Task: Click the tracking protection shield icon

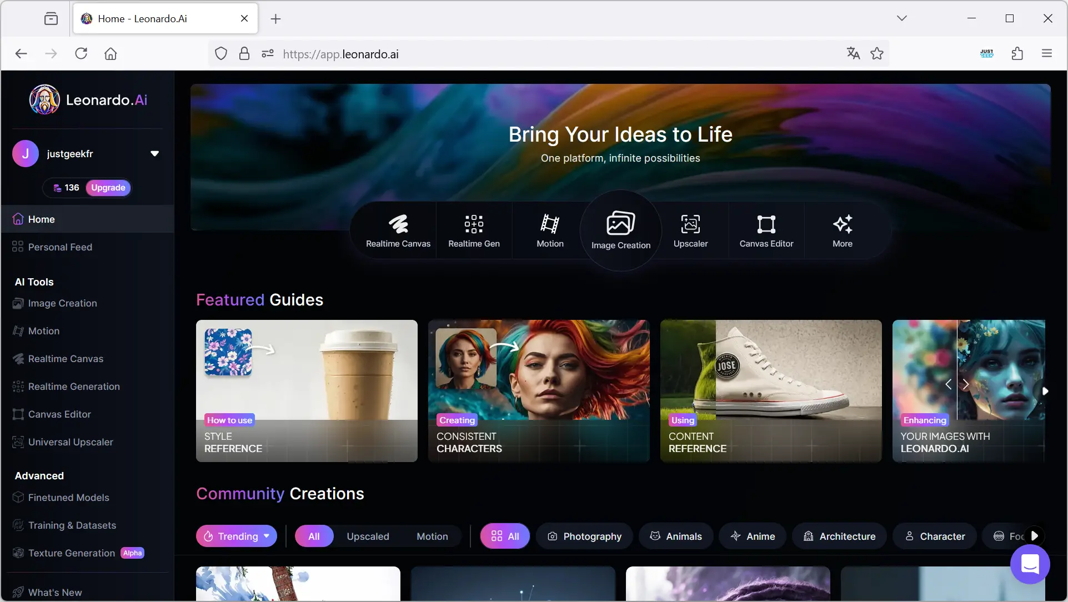Action: click(221, 53)
